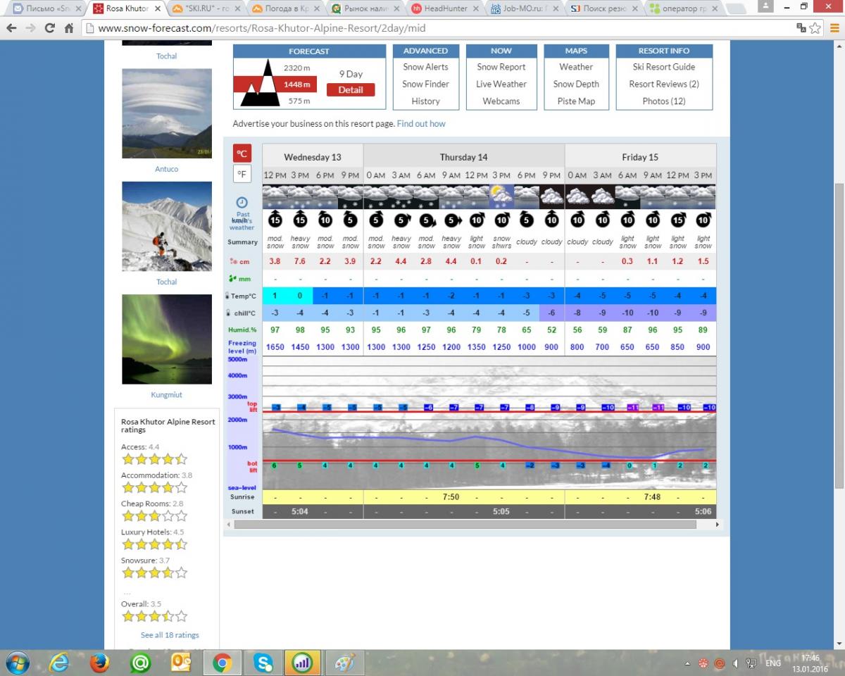Click Wednesday 12 PM wind 15 arrow

tap(275, 219)
